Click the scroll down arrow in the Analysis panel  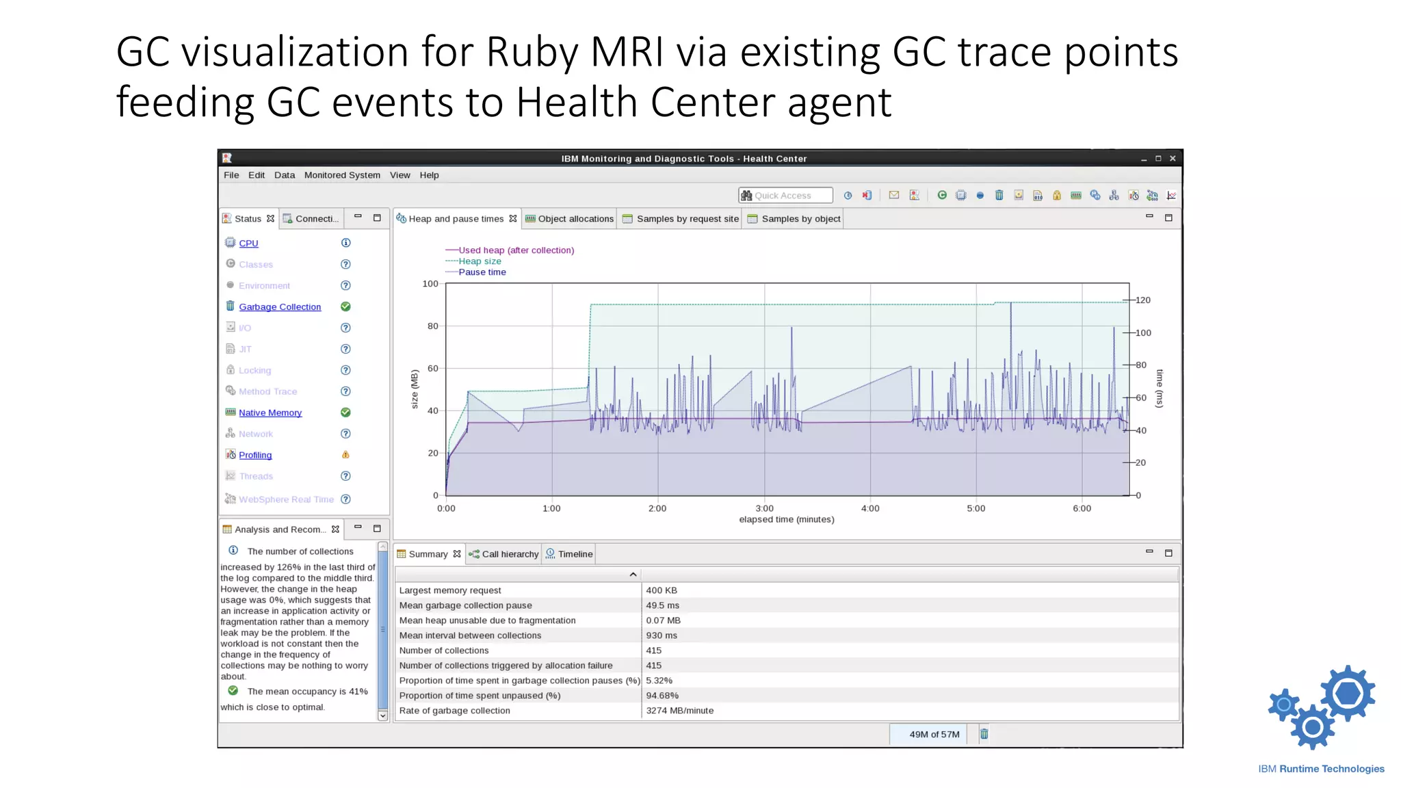pos(383,715)
